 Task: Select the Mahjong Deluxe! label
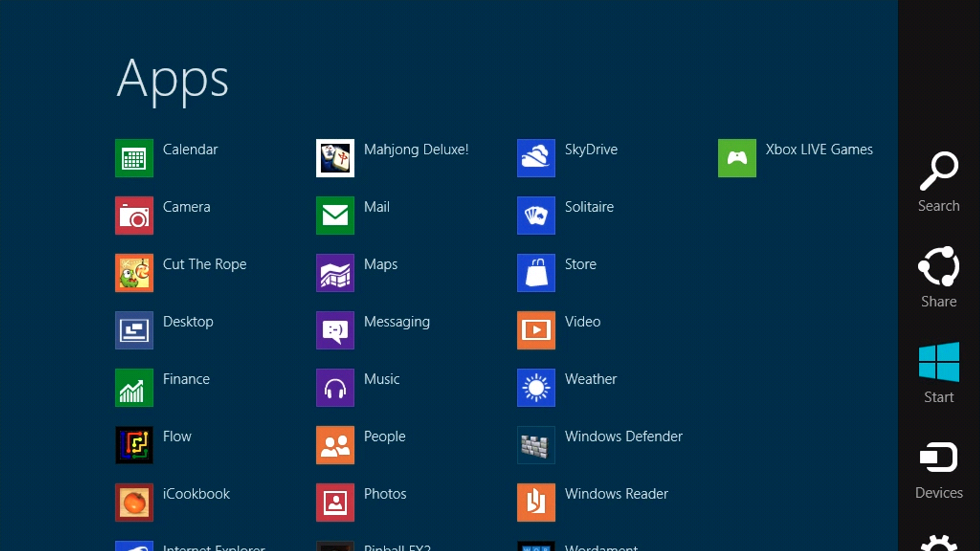click(x=417, y=150)
